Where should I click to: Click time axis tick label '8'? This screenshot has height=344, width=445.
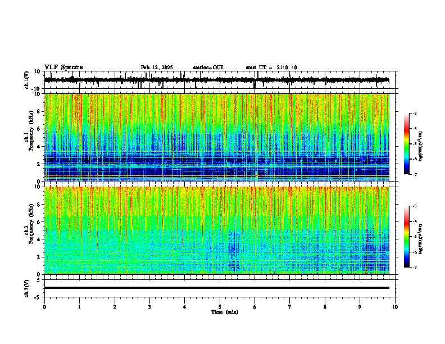(325, 307)
